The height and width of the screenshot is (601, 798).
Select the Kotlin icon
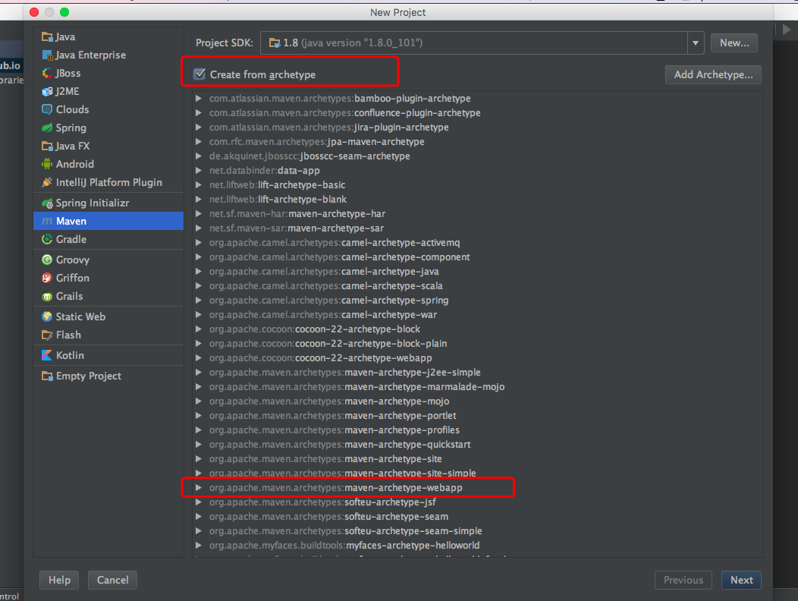[47, 355]
